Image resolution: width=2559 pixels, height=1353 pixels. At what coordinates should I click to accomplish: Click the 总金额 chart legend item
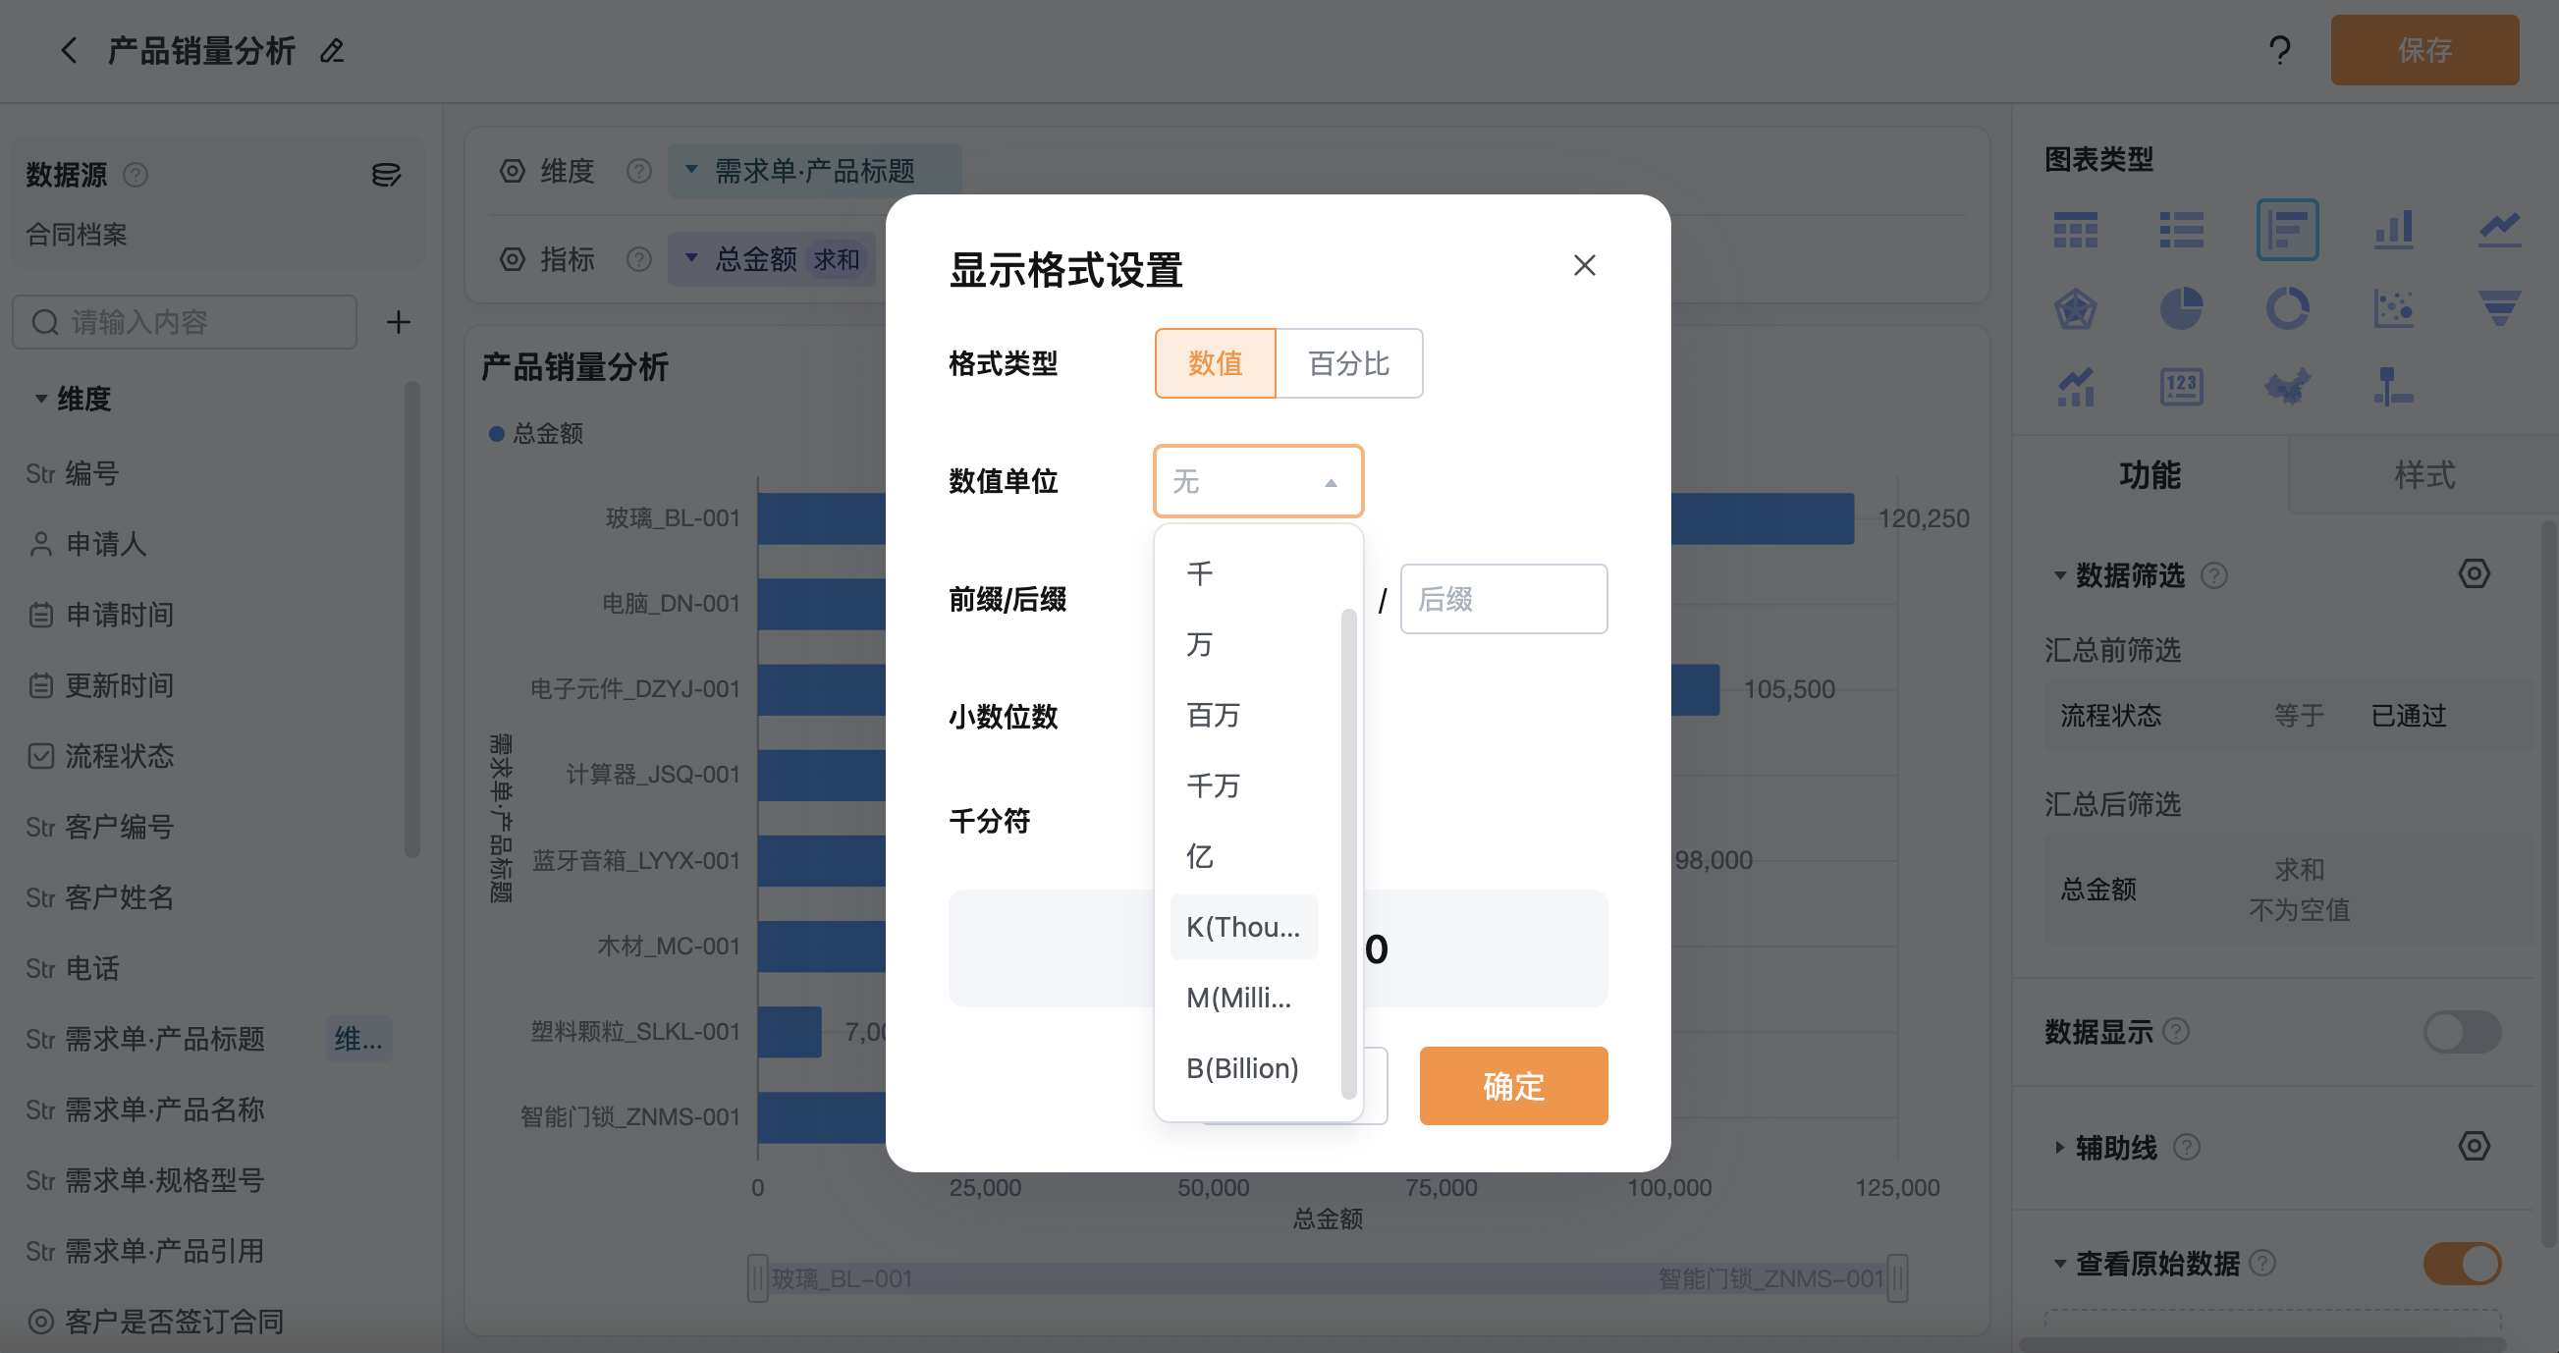tap(536, 434)
